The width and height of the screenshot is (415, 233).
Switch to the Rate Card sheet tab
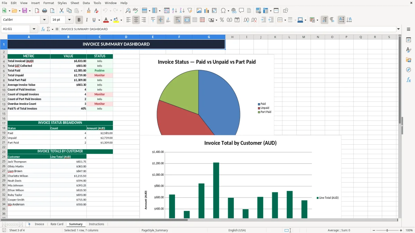[x=57, y=224]
